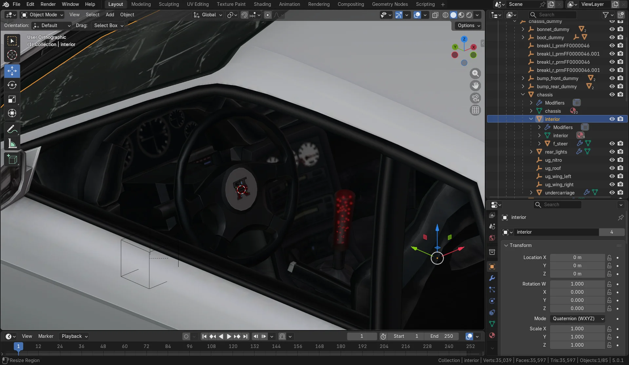Select the Cursor tool
629x365 pixels.
coord(12,55)
